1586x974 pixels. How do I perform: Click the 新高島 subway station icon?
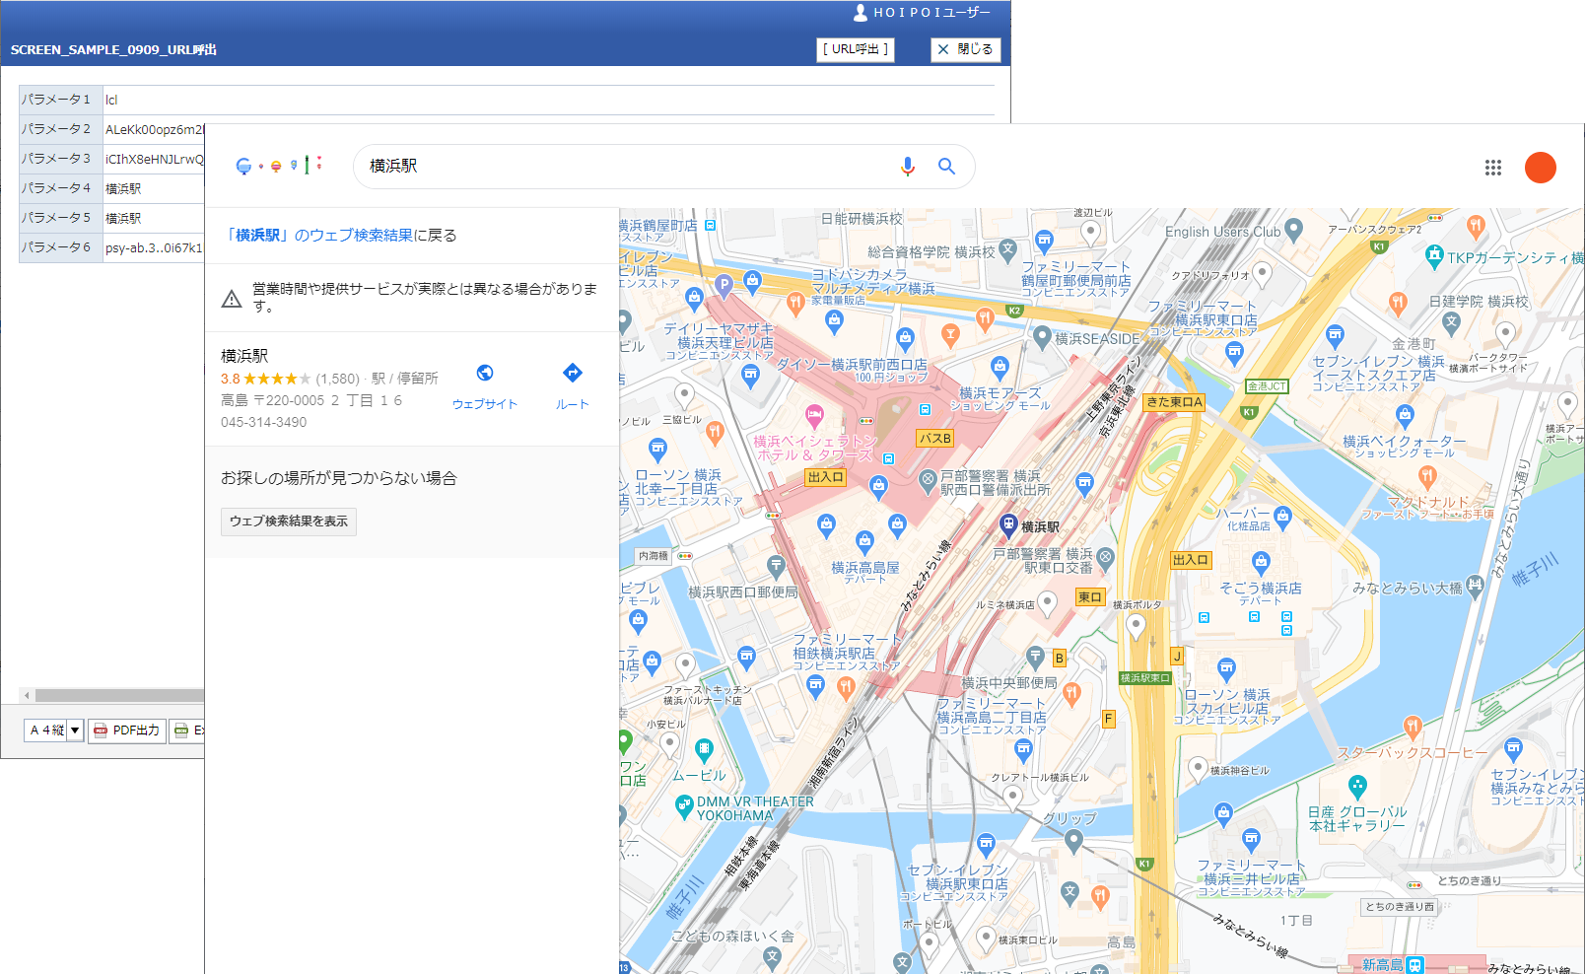[x=1415, y=965]
